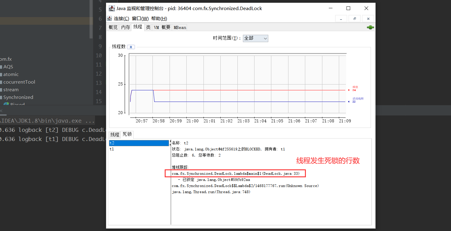Select the lower 线程 sub-tab
The height and width of the screenshot is (231, 451).
coord(115,135)
